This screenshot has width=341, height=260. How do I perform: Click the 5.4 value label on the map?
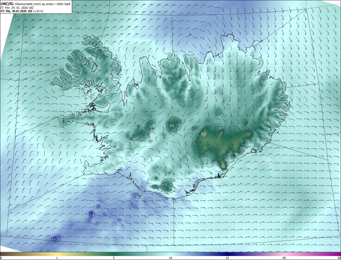[172, 80]
